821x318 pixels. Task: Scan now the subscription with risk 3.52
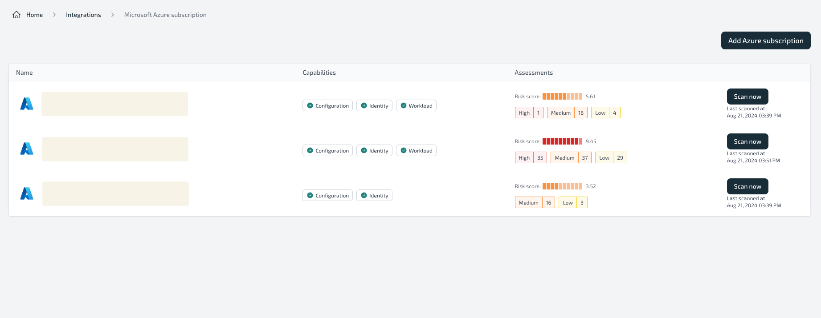pyautogui.click(x=747, y=186)
